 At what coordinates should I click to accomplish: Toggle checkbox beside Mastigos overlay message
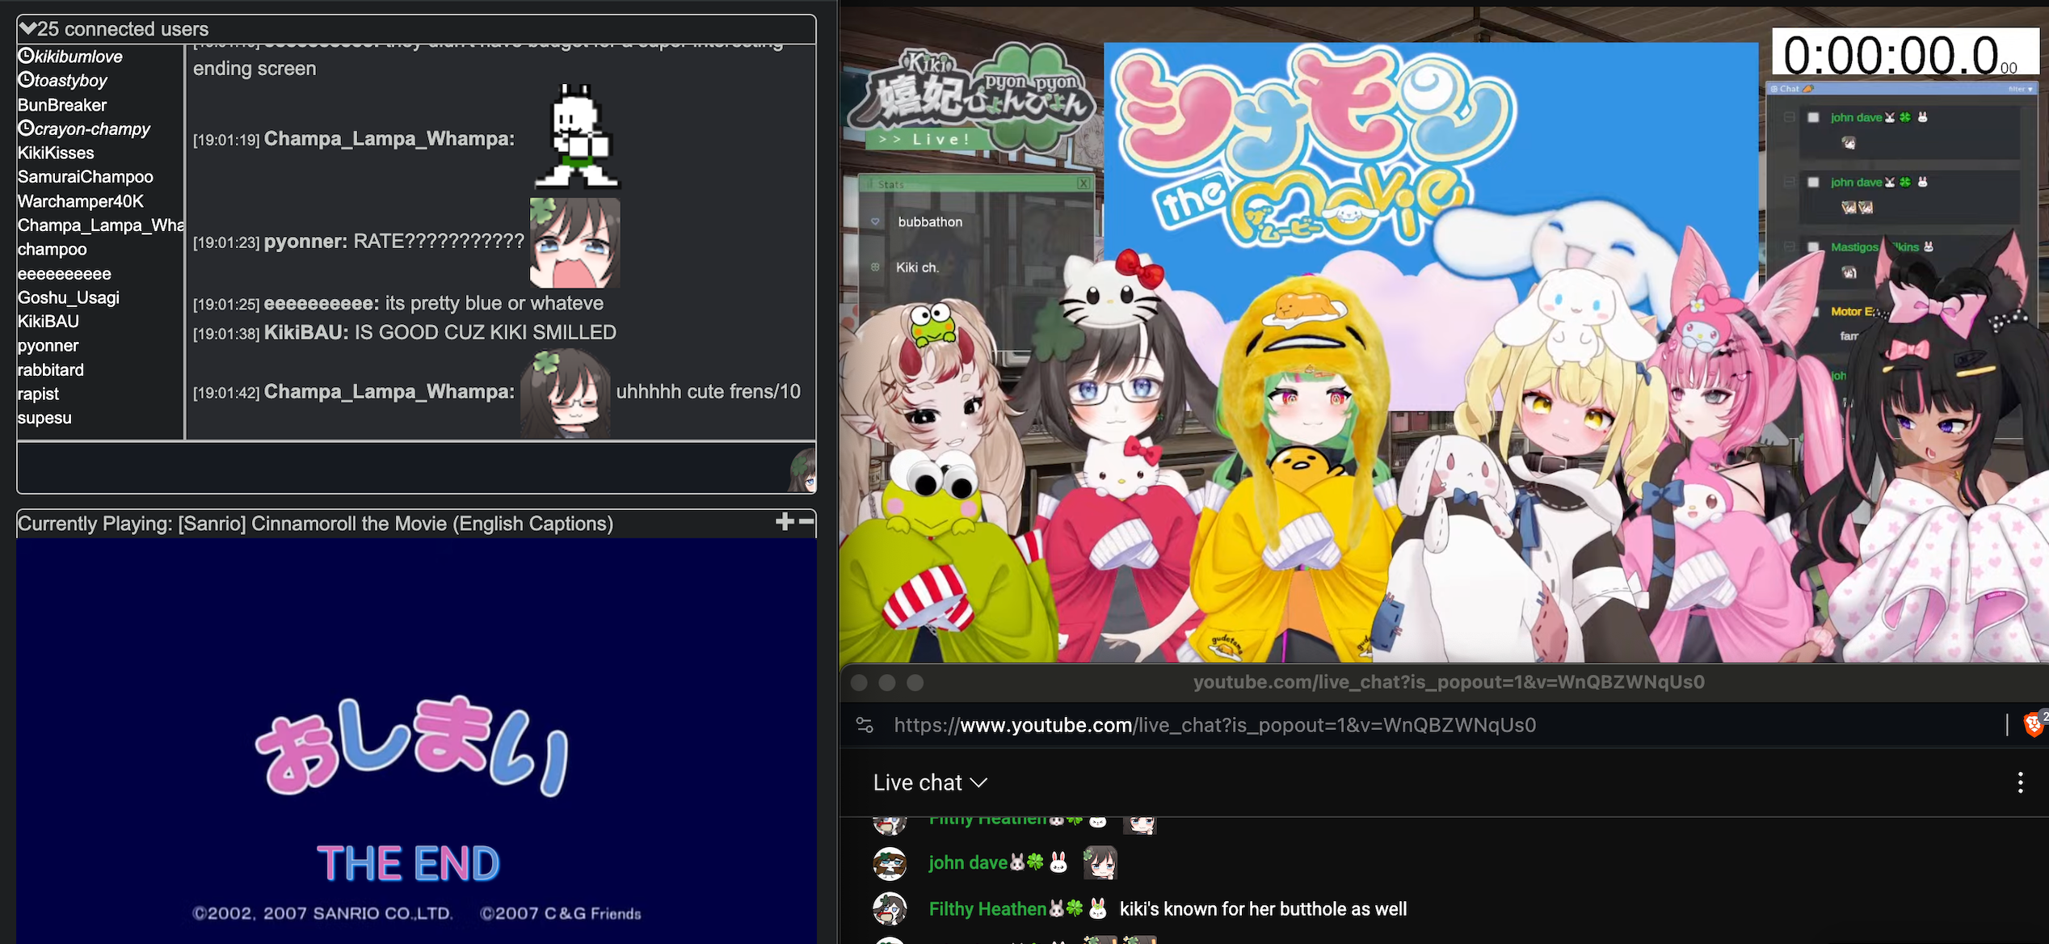click(x=1813, y=247)
